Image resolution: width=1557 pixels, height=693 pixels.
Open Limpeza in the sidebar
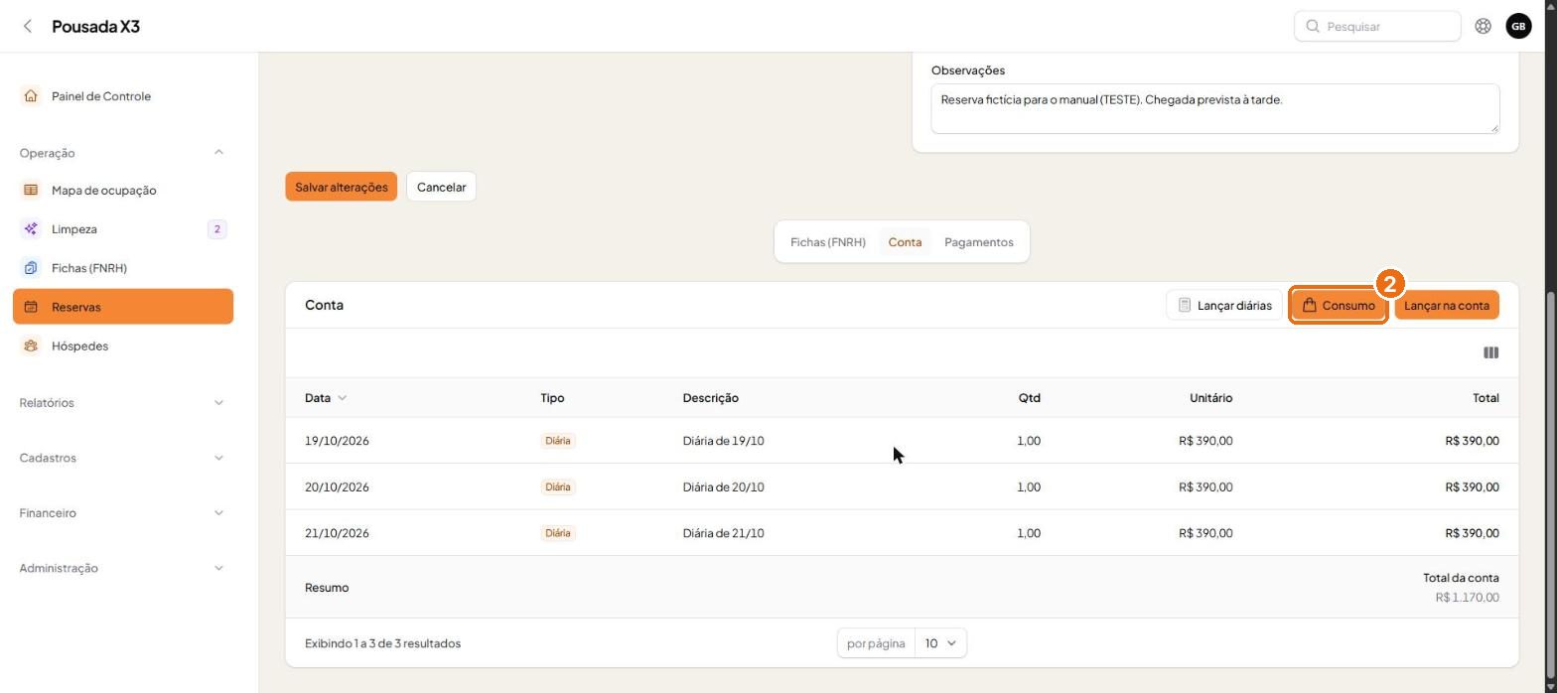pos(123,229)
